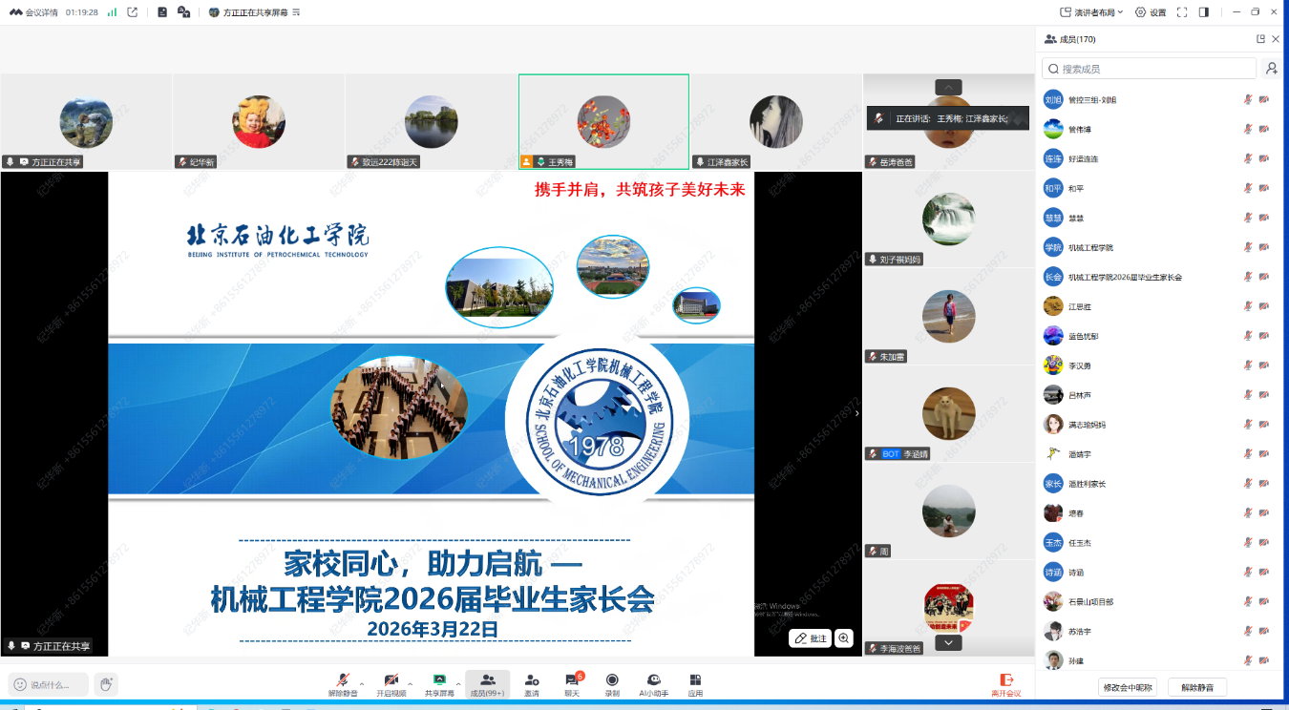This screenshot has height=710, width=1289.
Task: Enter fullscreen mode from the top bar
Action: (x=1181, y=12)
